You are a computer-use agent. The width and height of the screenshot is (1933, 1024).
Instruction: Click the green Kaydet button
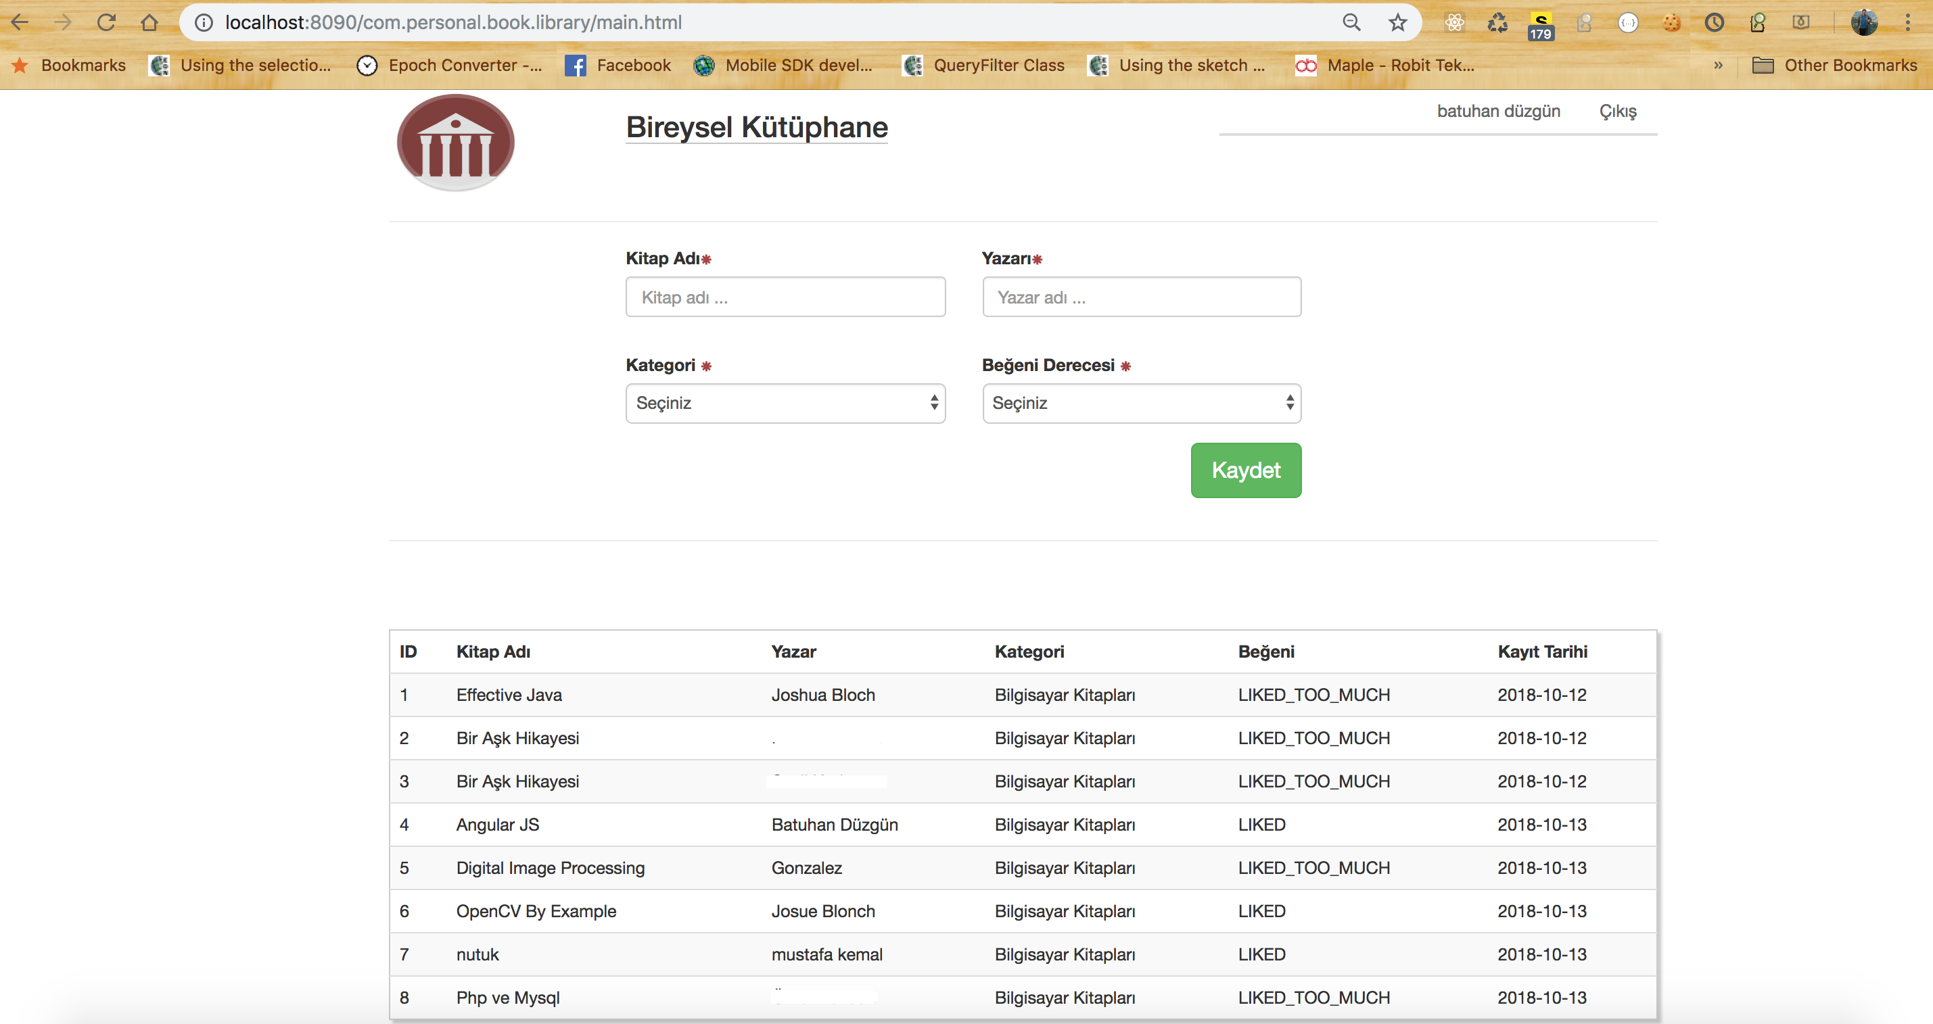tap(1246, 470)
